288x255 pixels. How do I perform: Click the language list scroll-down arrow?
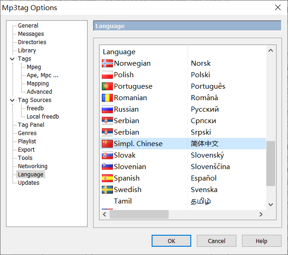270,204
